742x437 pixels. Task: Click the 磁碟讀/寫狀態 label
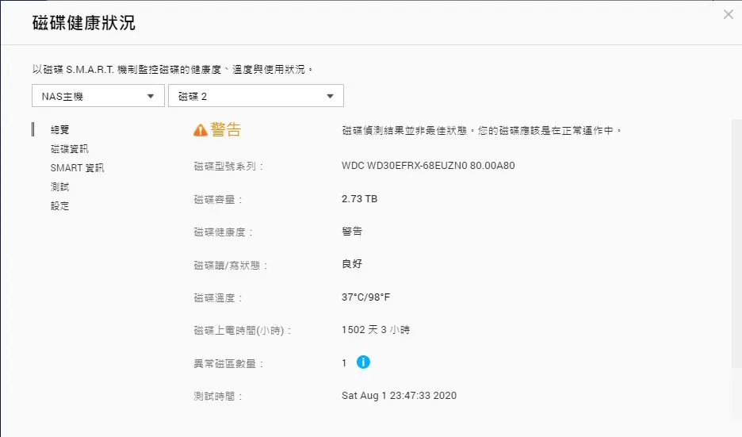coord(231,265)
